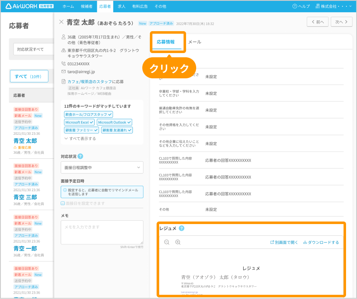The image size is (357, 299).
Task: Open resume with 別画面で開く
Action: click(x=284, y=242)
